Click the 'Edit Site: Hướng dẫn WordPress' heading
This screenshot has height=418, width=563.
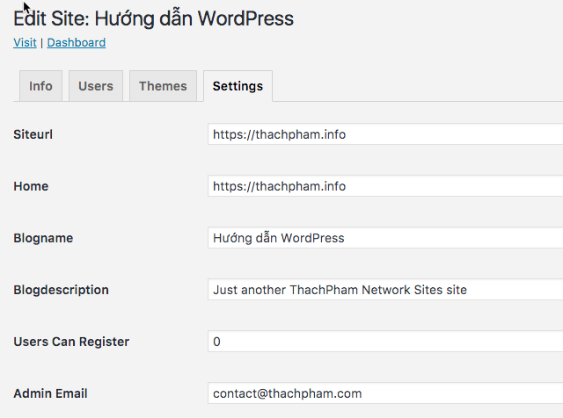tap(154, 18)
